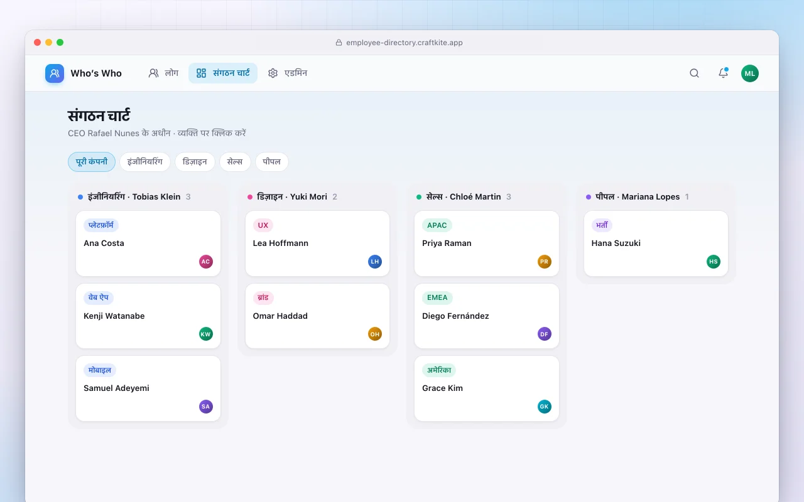
Task: Open notifications bell icon
Action: pyautogui.click(x=723, y=73)
